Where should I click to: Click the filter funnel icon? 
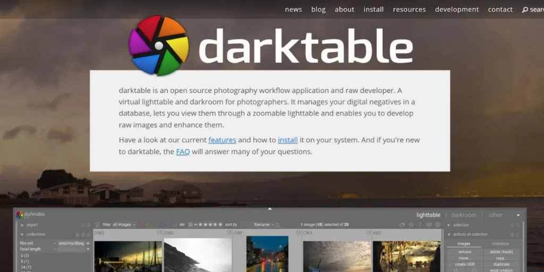(x=97, y=225)
